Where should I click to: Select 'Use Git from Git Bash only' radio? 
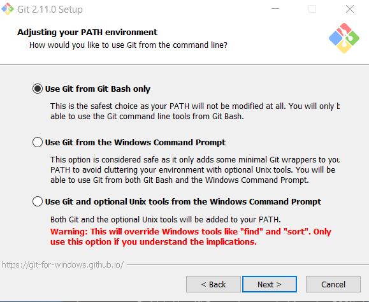coord(38,89)
